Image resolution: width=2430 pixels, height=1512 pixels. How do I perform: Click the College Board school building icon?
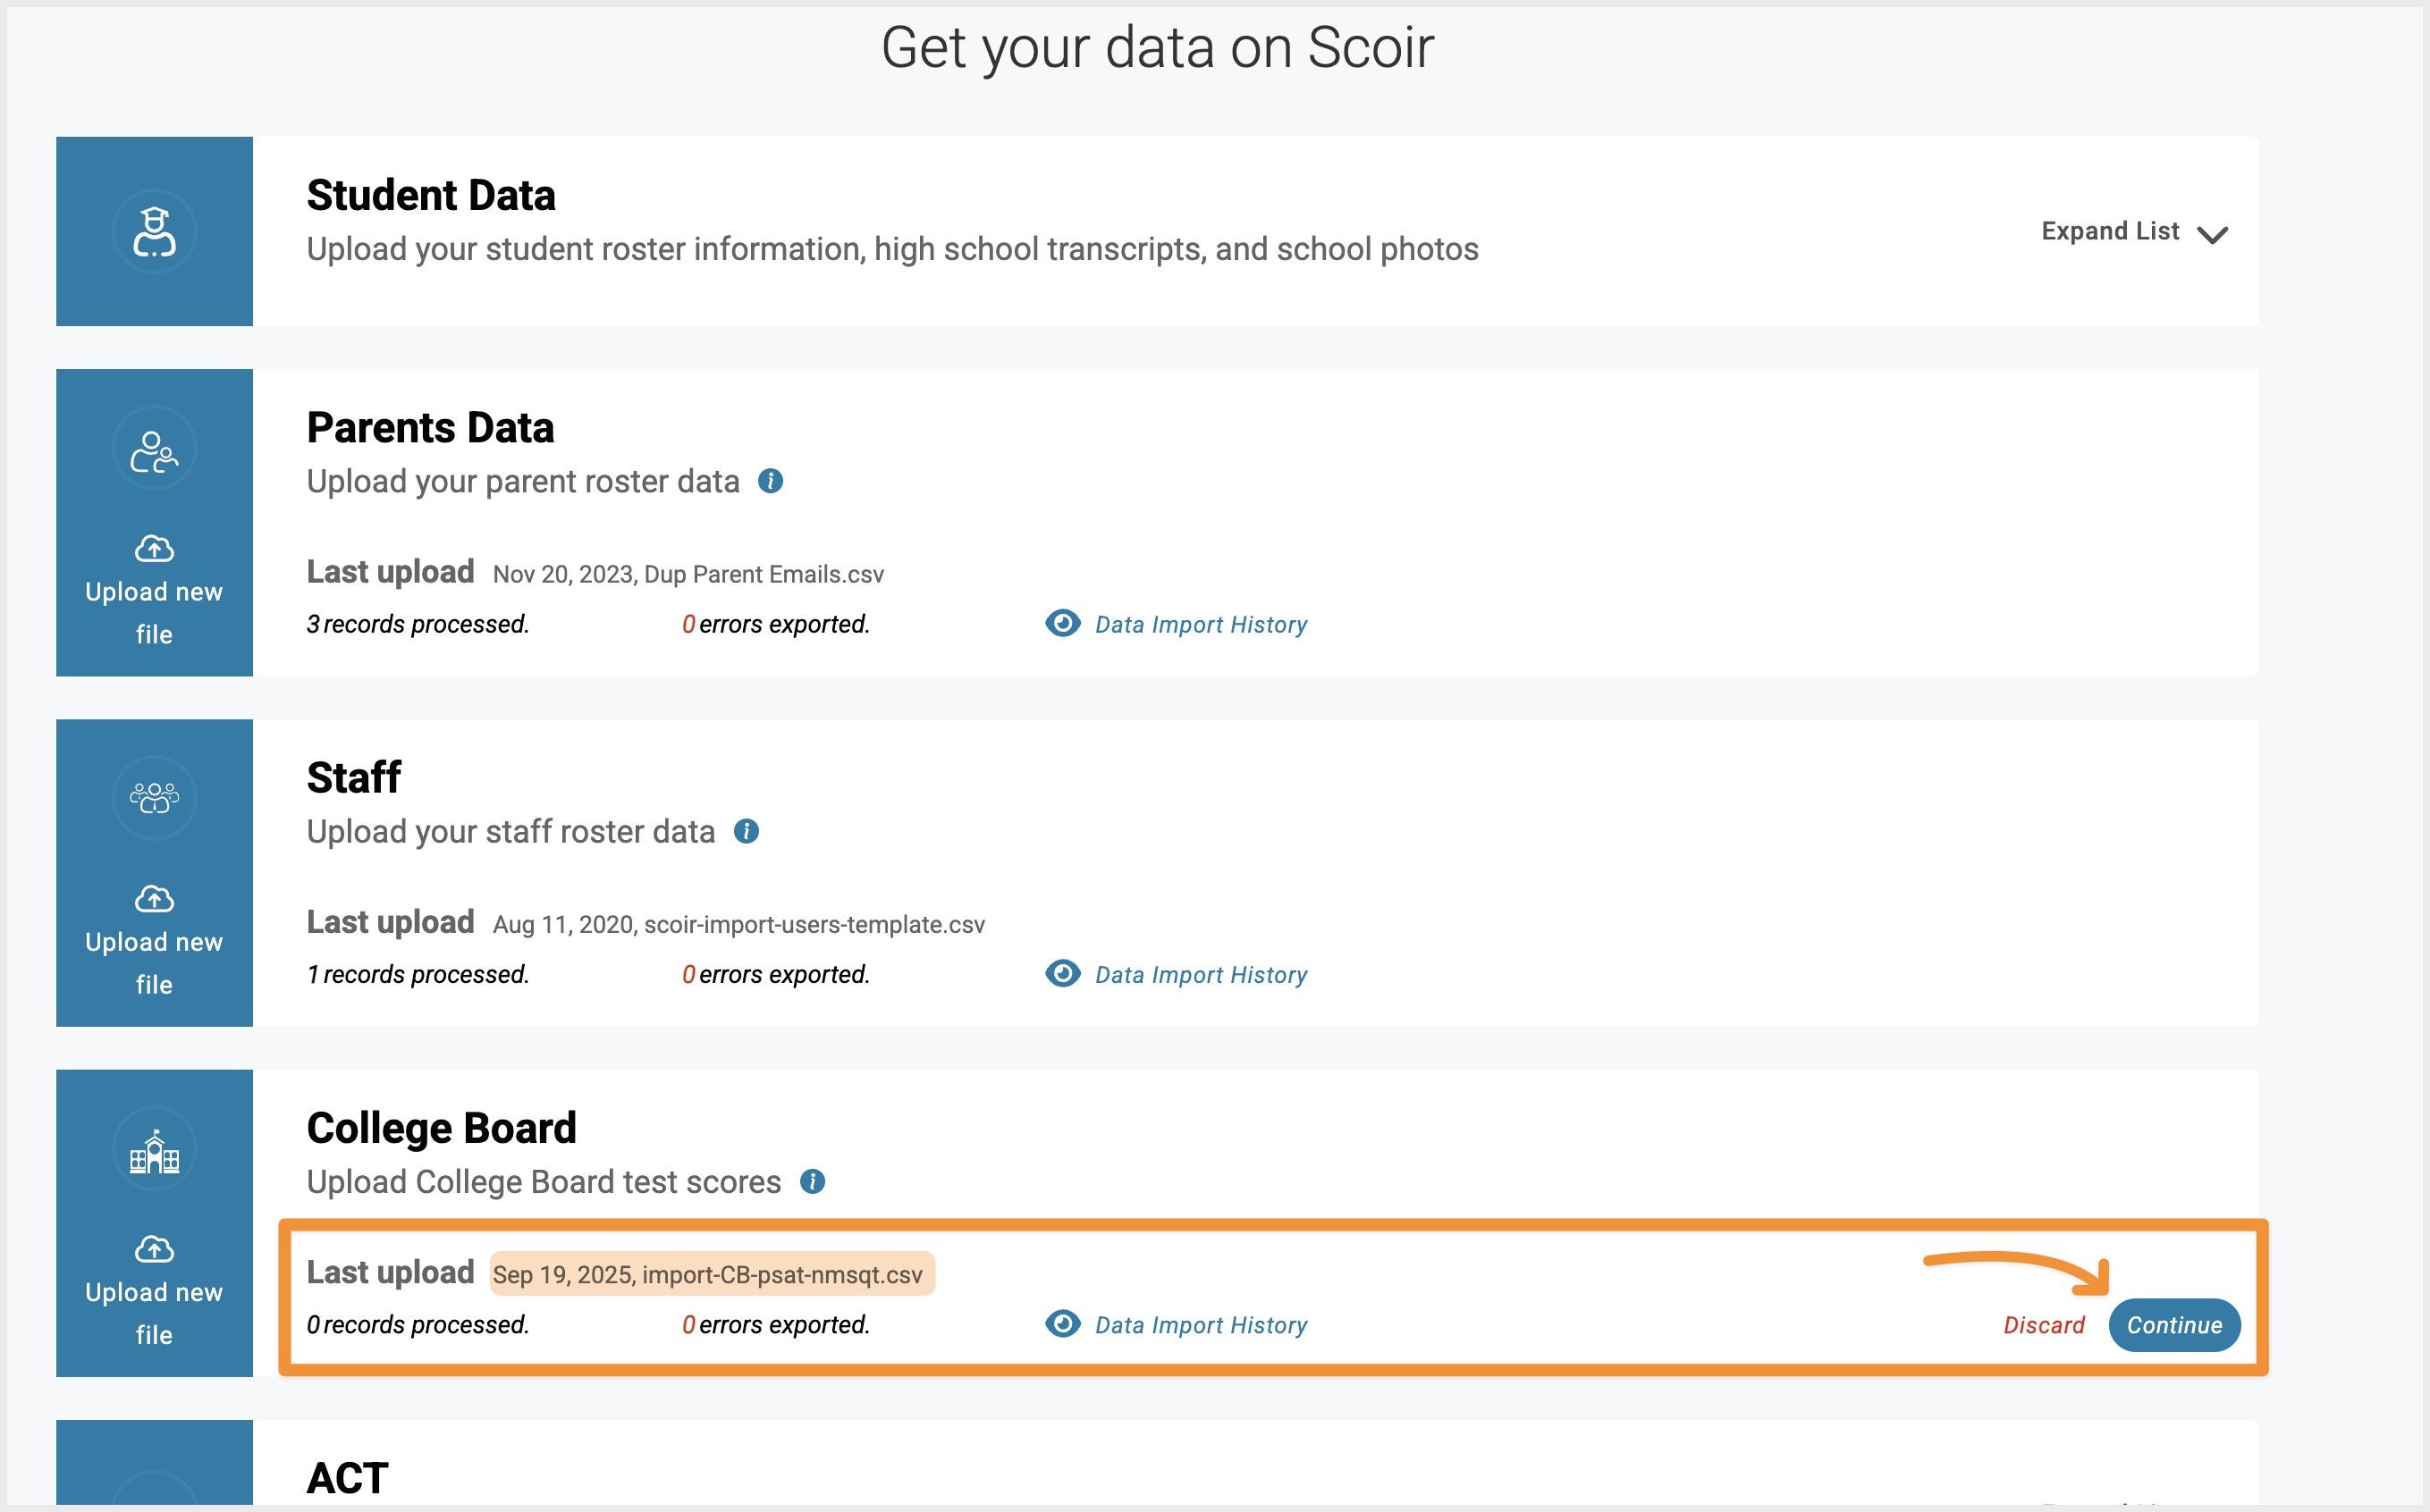coord(154,1151)
